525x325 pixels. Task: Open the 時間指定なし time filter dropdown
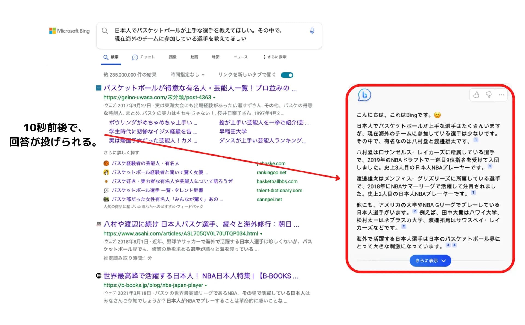tap(187, 75)
